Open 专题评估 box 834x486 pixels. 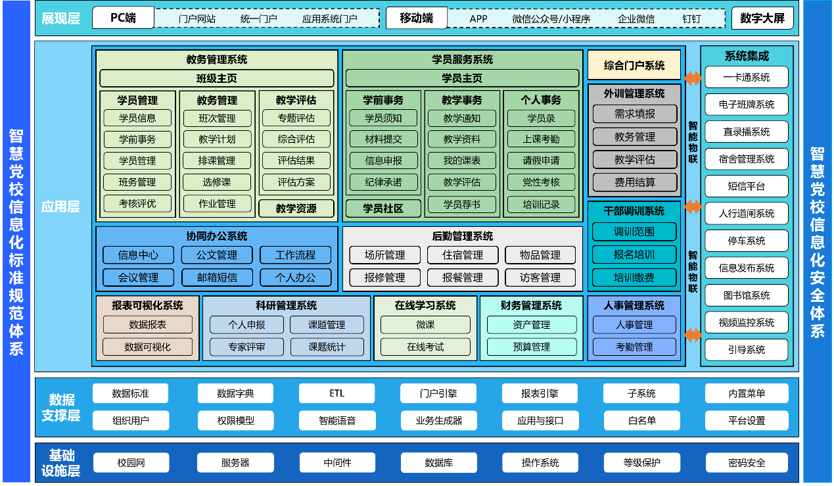[x=296, y=118]
